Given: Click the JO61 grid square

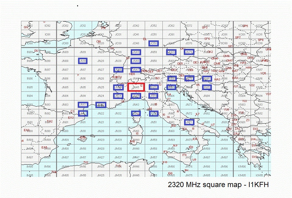Looking at the screenshot, I should pos(171,35).
